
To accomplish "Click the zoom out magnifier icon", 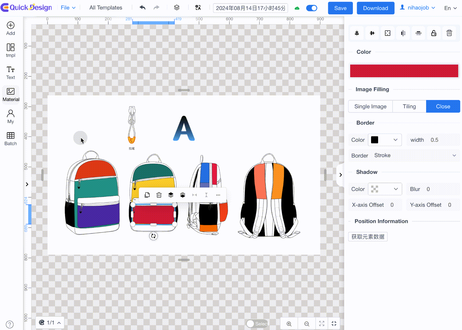I will (307, 324).
